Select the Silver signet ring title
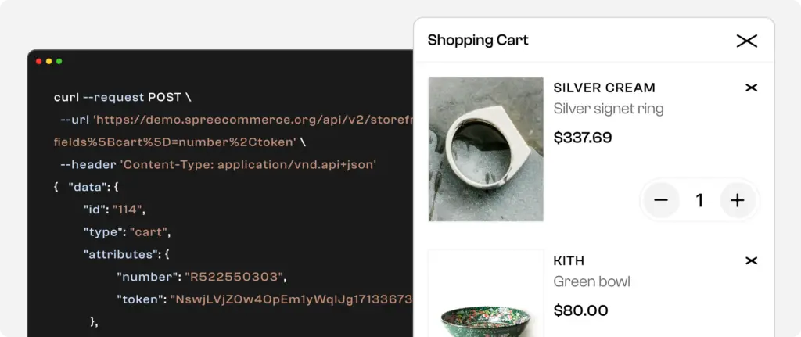Screen dimensions: 801x337 [x=608, y=109]
